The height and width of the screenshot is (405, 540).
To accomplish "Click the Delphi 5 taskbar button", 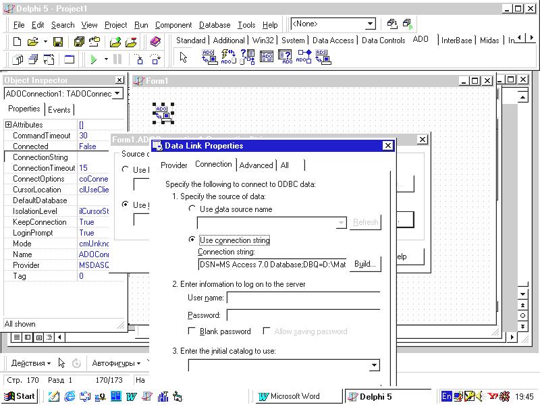I will [x=389, y=396].
